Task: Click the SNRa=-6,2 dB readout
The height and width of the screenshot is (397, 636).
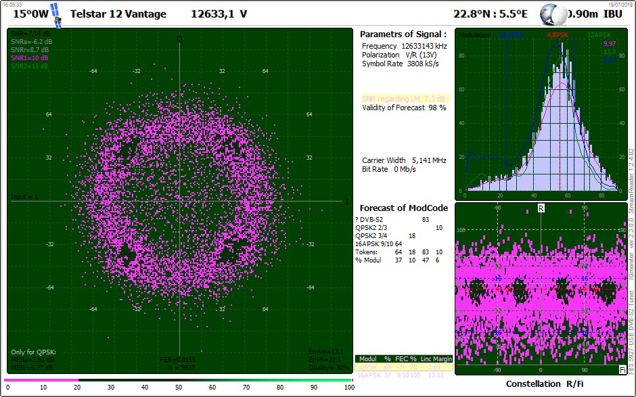Action: click(31, 42)
